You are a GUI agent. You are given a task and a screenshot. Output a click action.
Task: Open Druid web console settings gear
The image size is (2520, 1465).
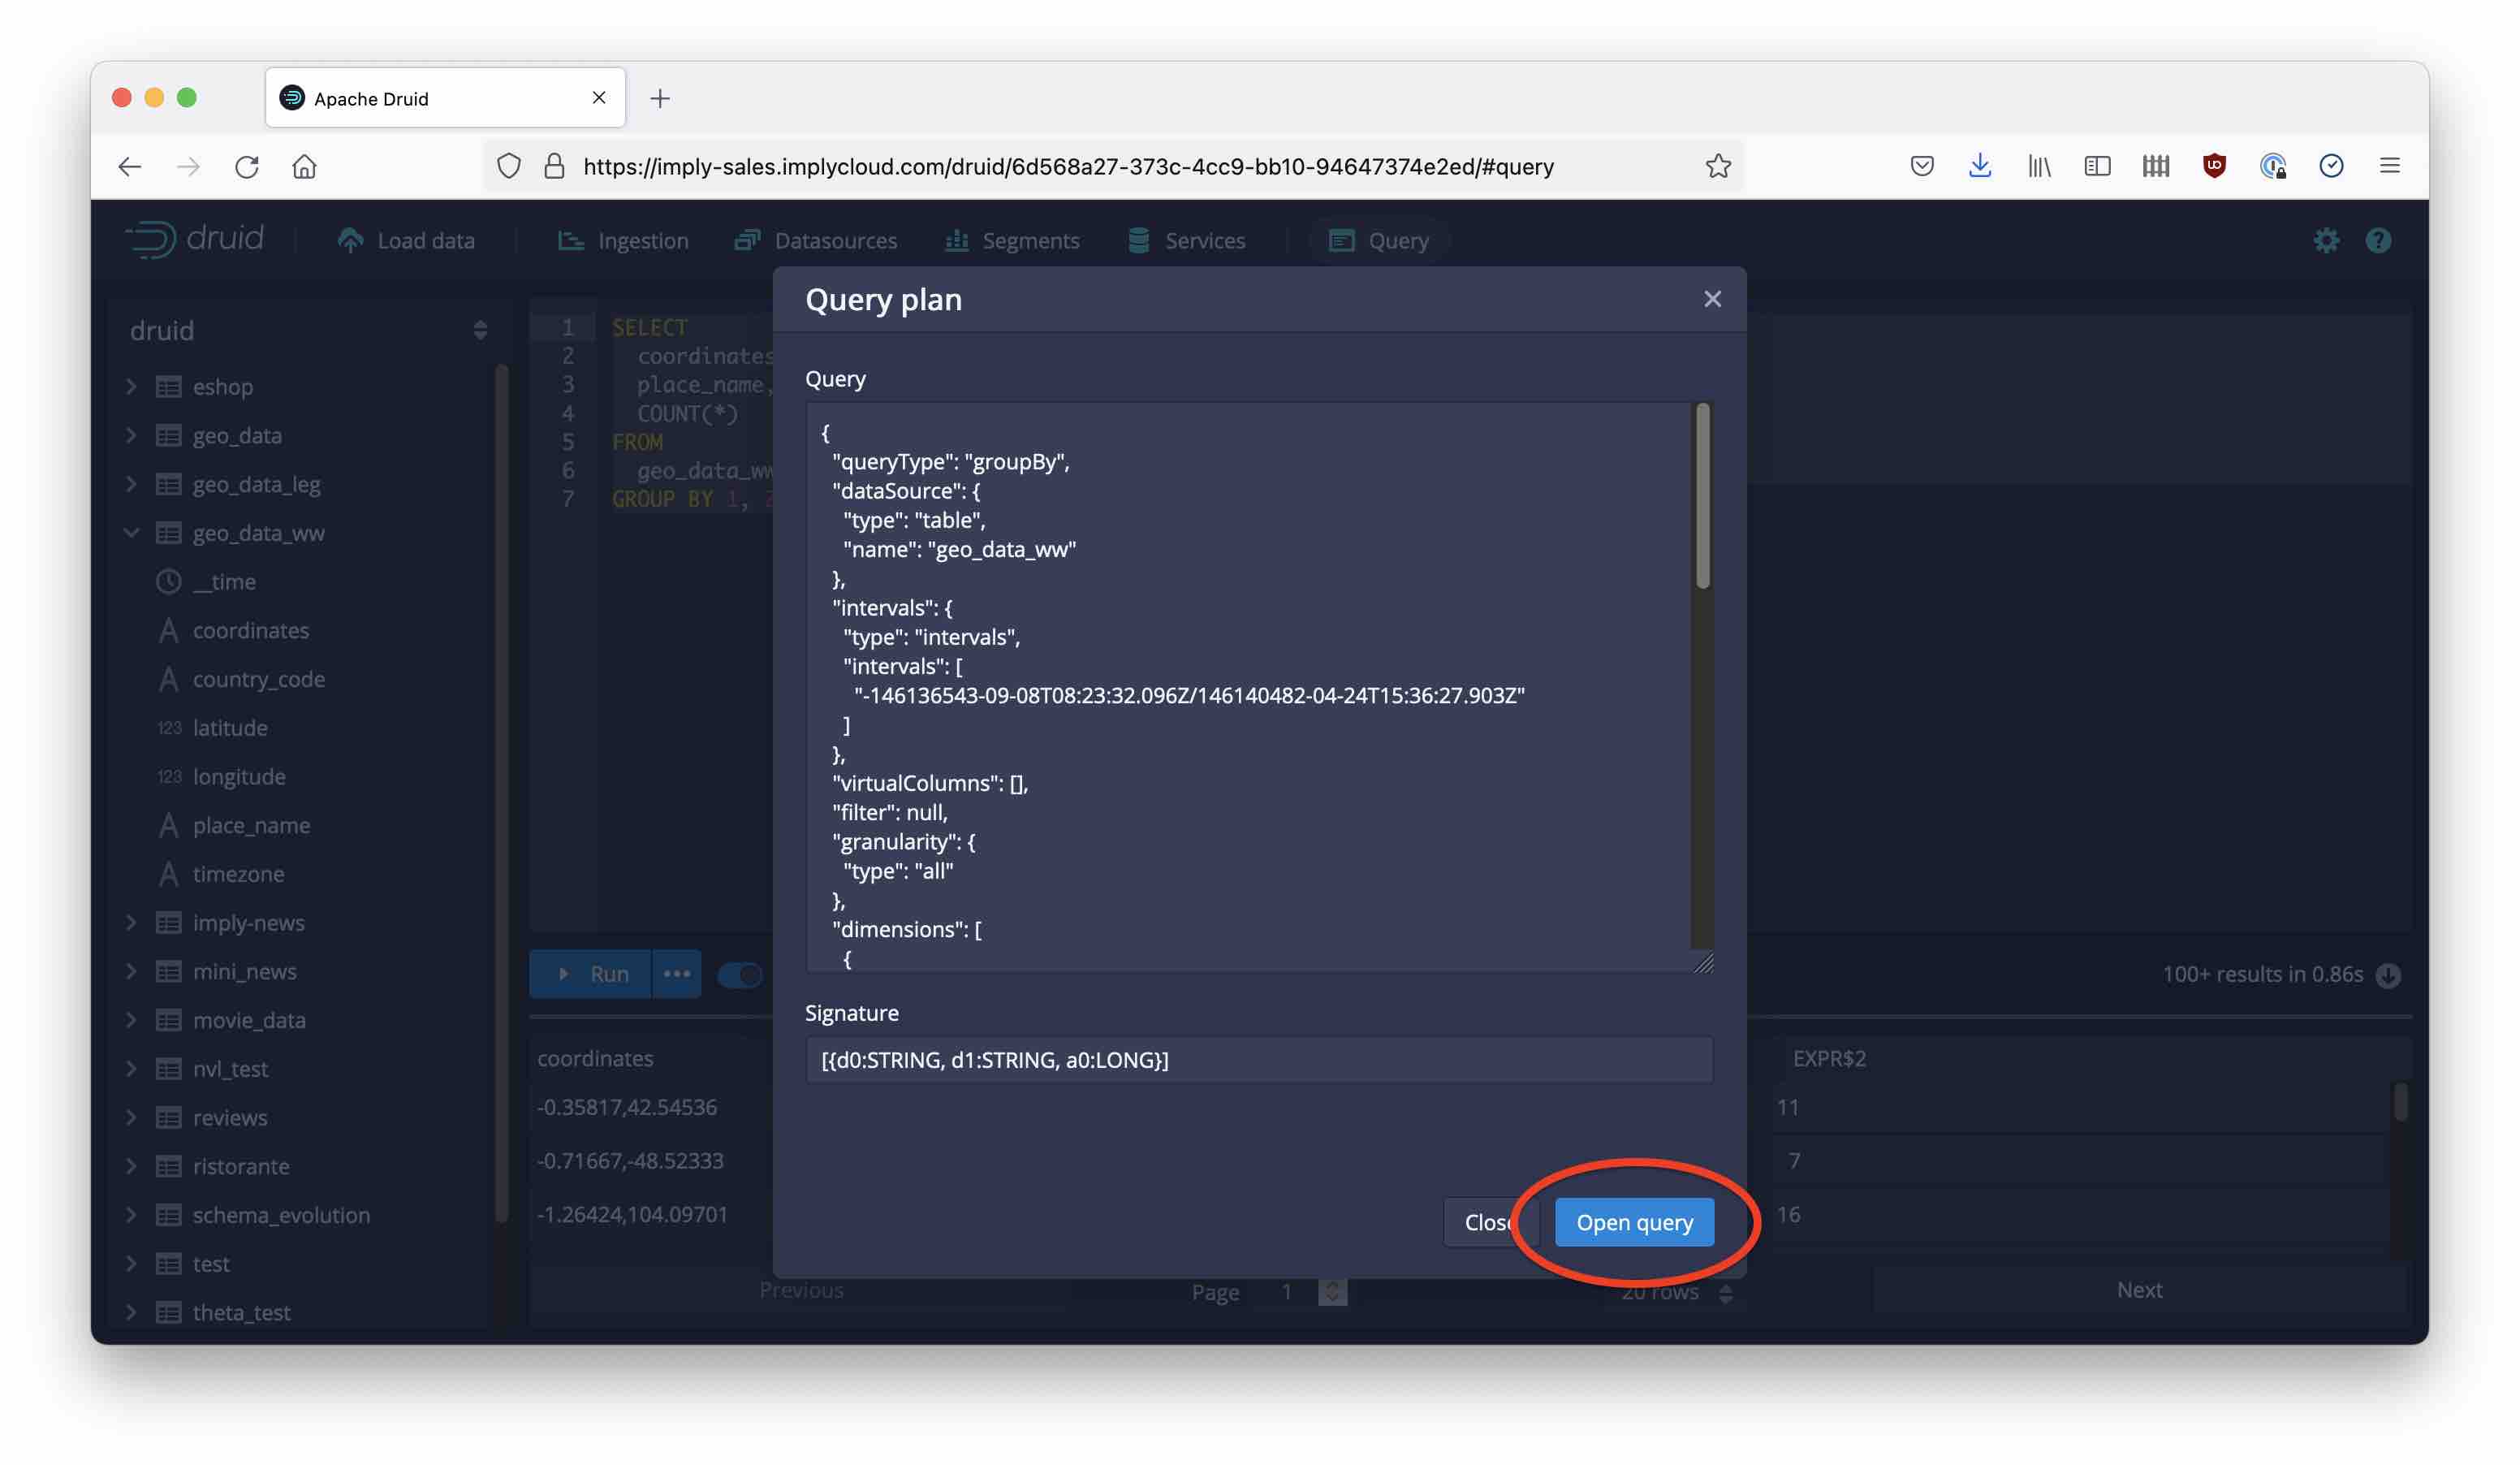2327,240
